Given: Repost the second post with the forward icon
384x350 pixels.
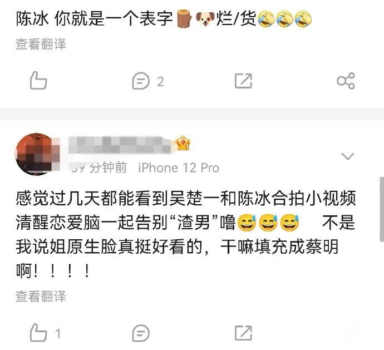Looking at the screenshot, I should 243,333.
